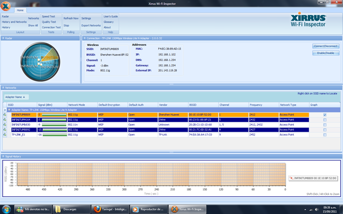Check the Graph checkbox for INFINITUM4164
Viewport: 343px width, 214px height.
point(325,120)
